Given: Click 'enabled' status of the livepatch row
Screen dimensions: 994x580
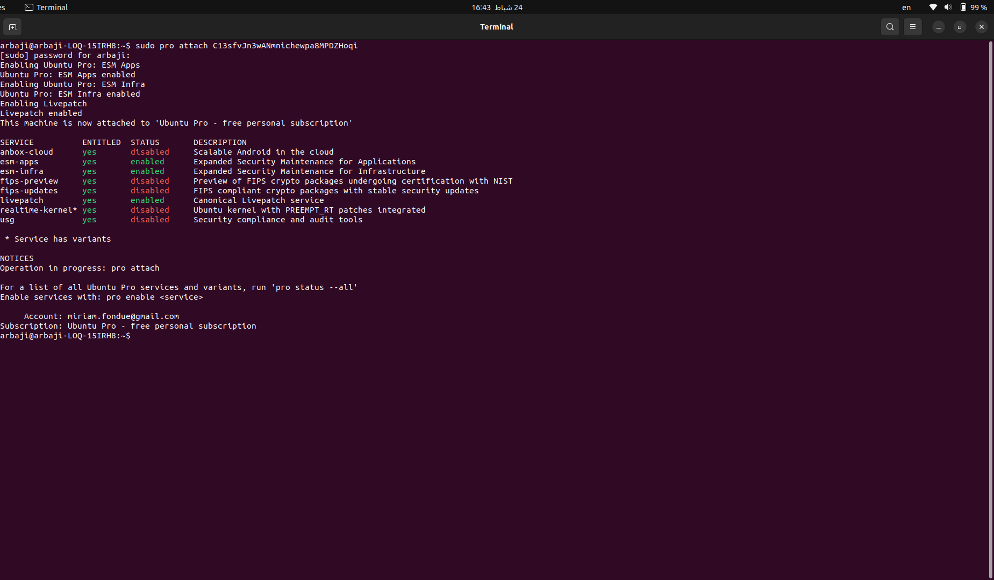Looking at the screenshot, I should pos(147,200).
